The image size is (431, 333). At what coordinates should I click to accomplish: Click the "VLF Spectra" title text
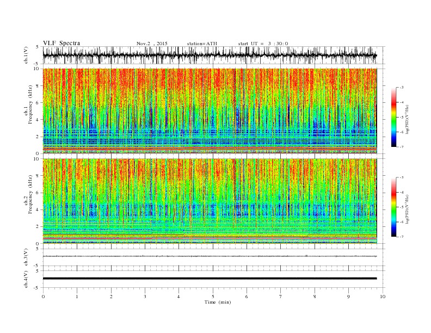click(x=61, y=43)
